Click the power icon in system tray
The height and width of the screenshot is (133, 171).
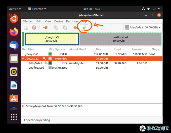pos(154,9)
